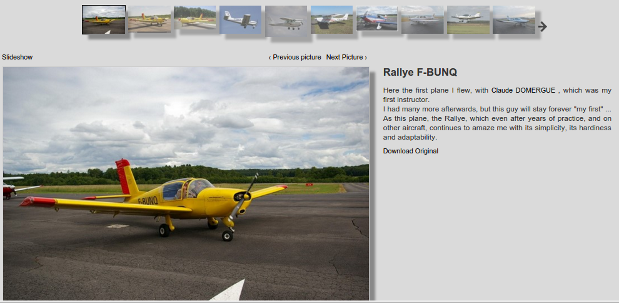Select the red, white and blue plane thumbnail
Screen dimensions: 619x303
[377, 19]
